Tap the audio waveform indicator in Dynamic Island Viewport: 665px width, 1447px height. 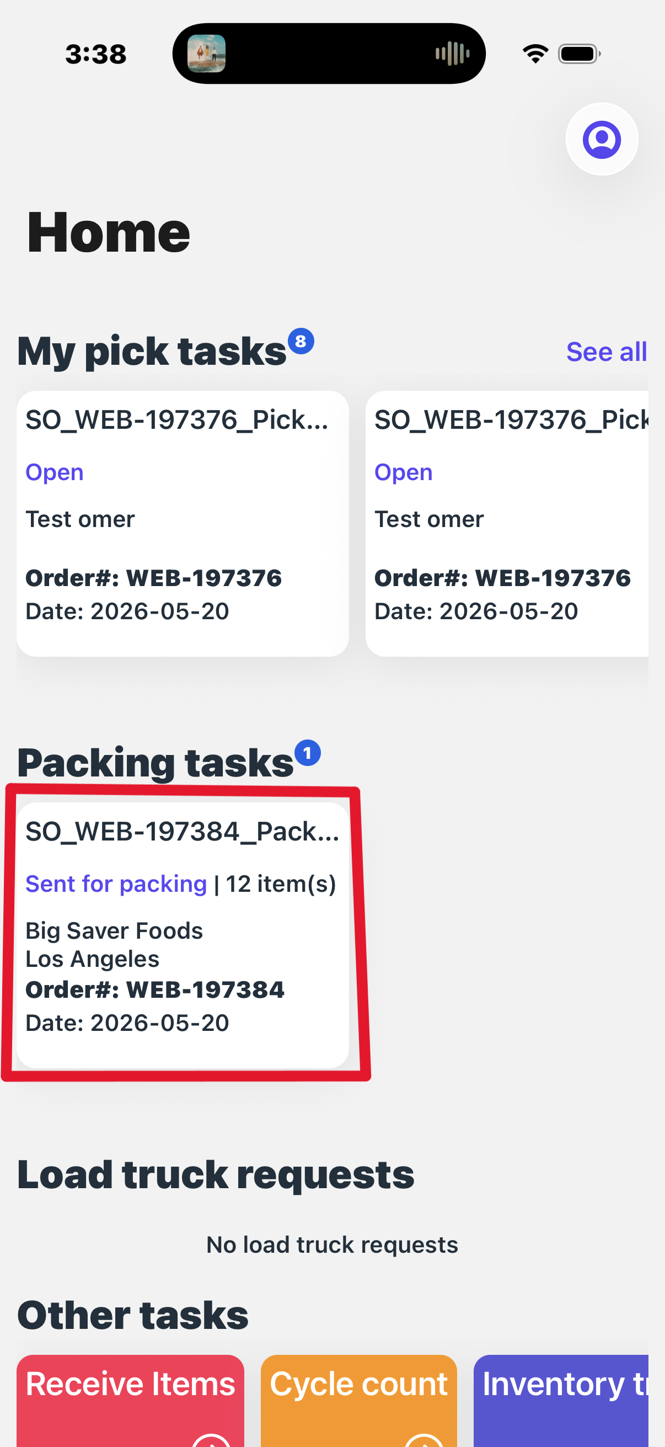click(452, 54)
